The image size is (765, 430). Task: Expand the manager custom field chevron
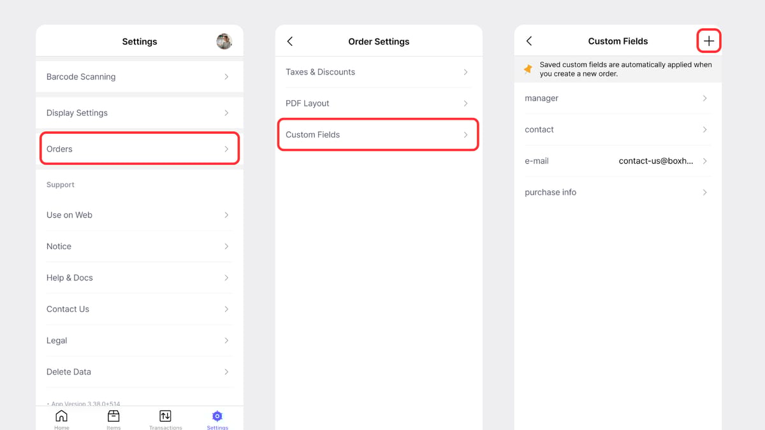704,98
